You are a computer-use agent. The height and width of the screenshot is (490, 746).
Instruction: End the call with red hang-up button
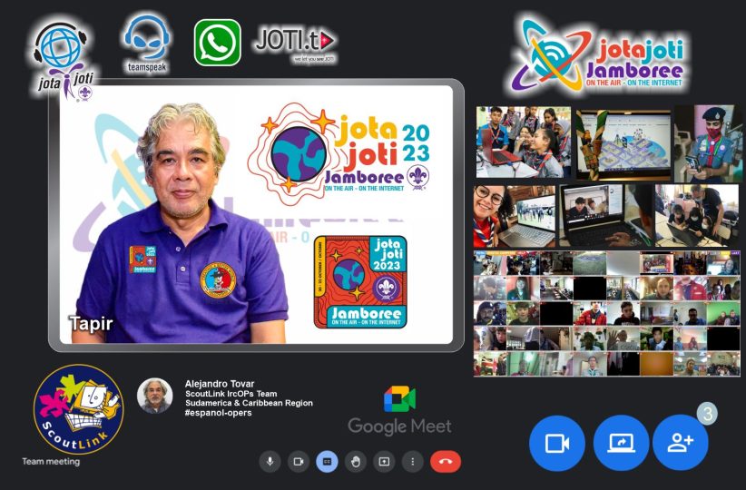[446, 462]
